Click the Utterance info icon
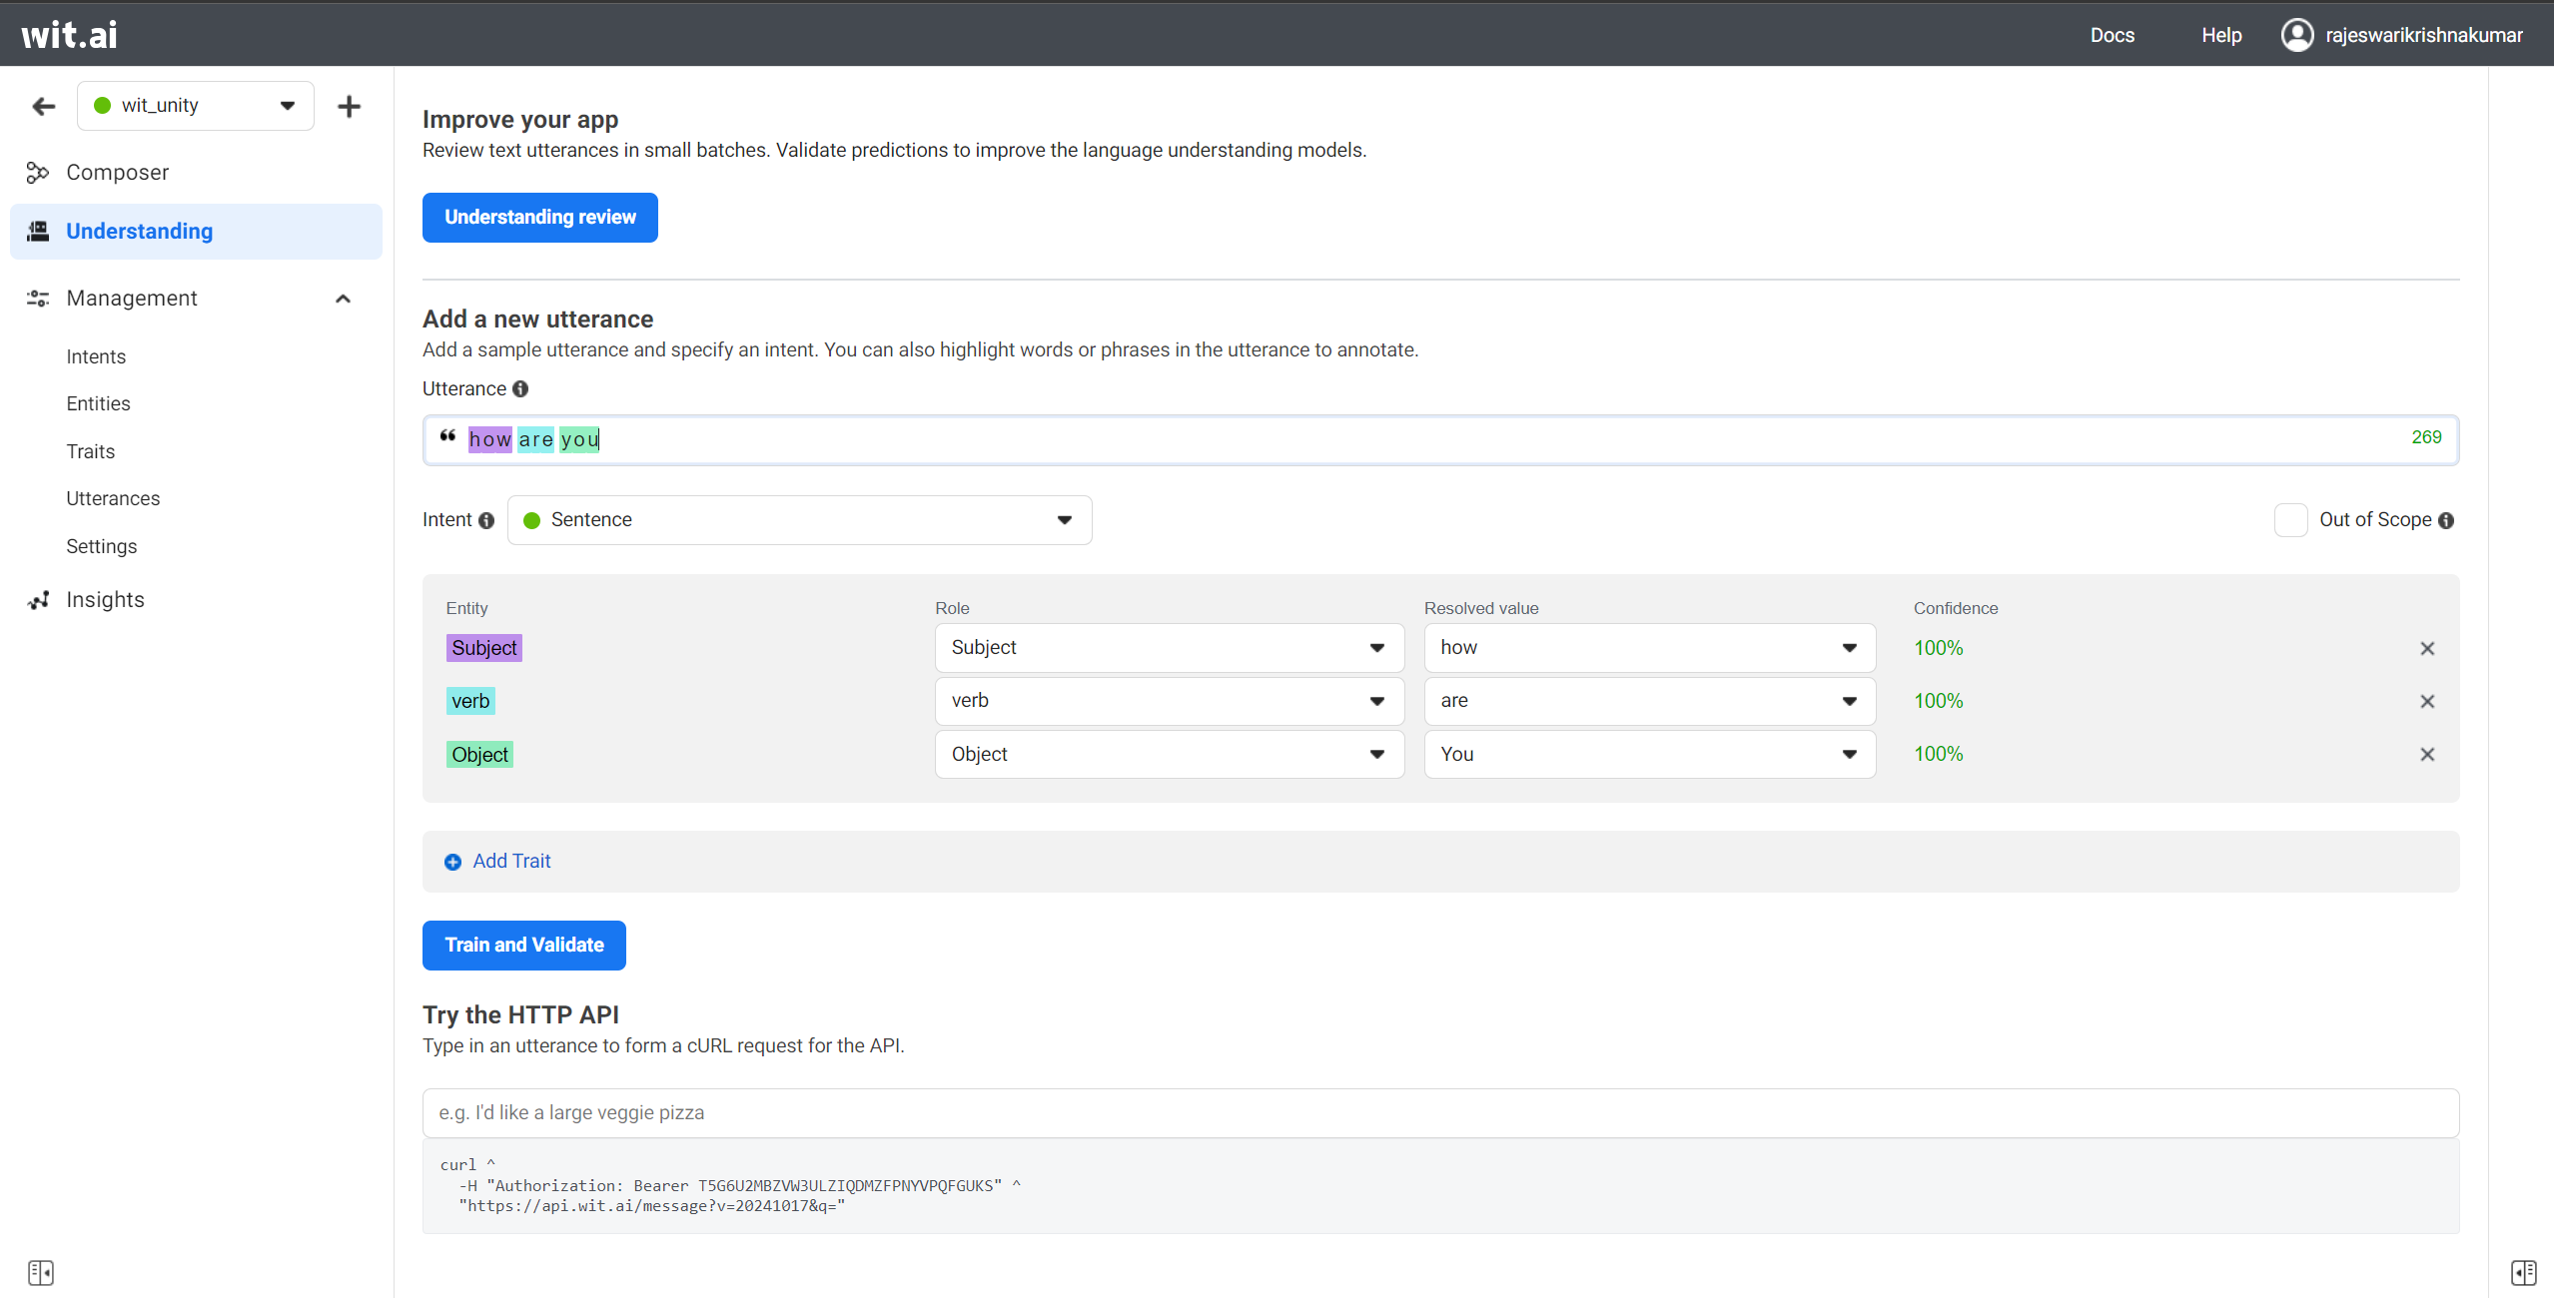 [520, 389]
